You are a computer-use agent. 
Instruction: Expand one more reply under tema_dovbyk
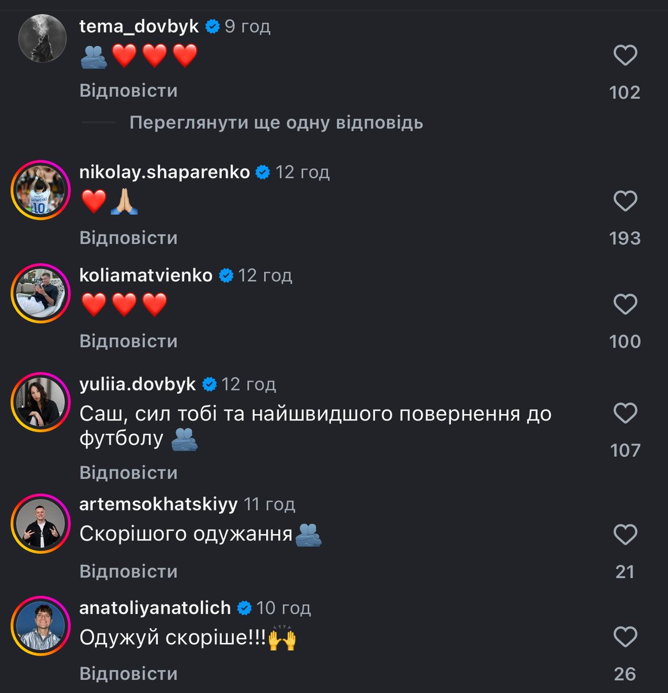pyautogui.click(x=276, y=122)
